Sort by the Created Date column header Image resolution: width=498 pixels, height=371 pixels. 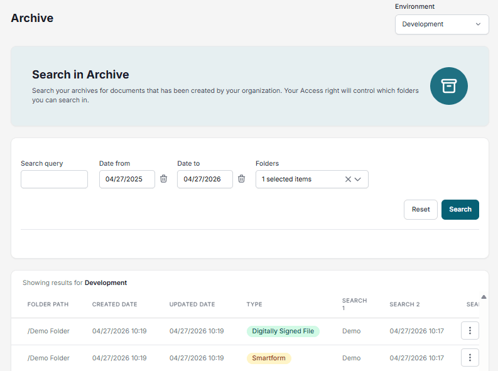(x=115, y=304)
